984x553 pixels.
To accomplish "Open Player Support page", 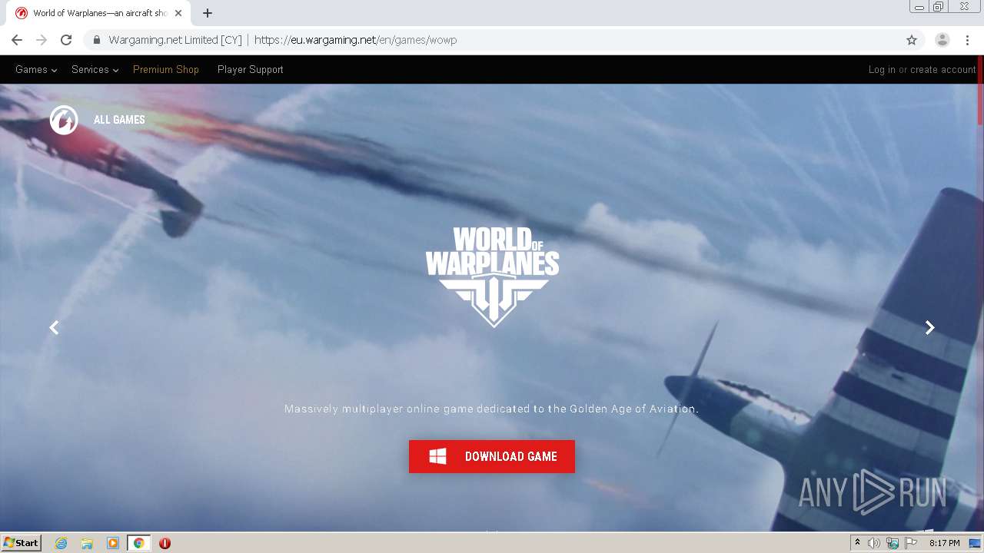I will point(251,69).
